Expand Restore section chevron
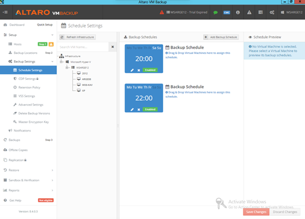 point(52,170)
